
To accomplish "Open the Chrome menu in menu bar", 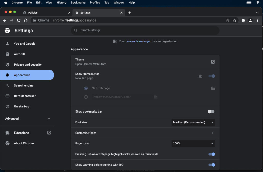I will (17, 3).
